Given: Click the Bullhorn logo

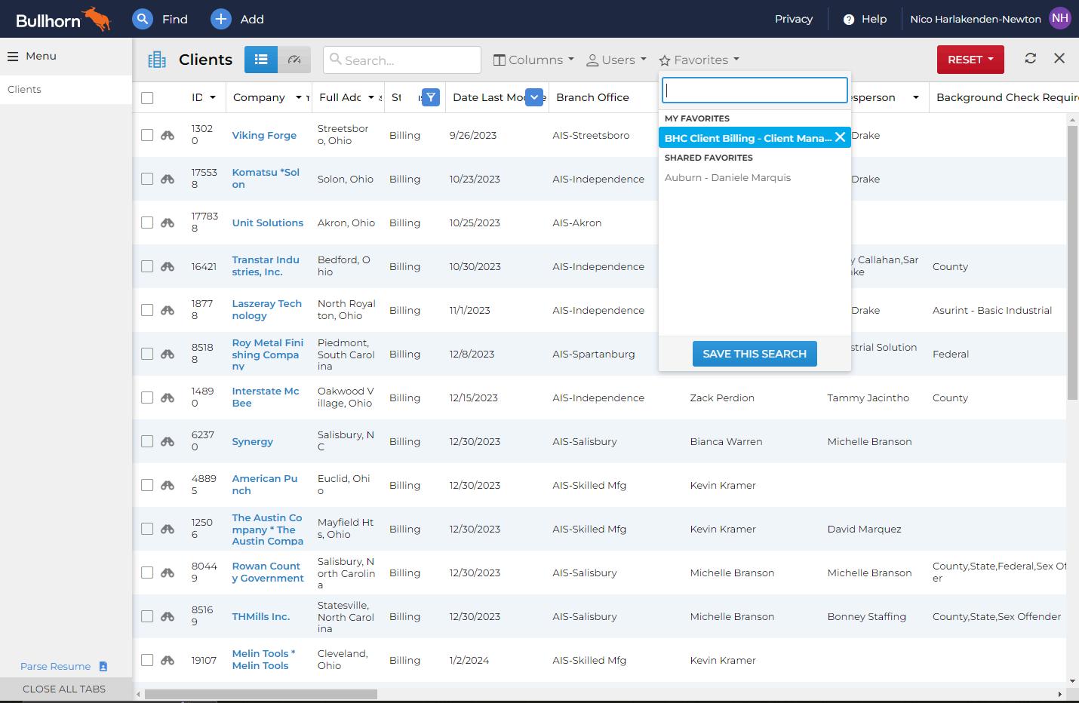Looking at the screenshot, I should [63, 19].
